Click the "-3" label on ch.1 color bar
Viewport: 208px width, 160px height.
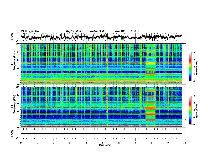[194, 53]
